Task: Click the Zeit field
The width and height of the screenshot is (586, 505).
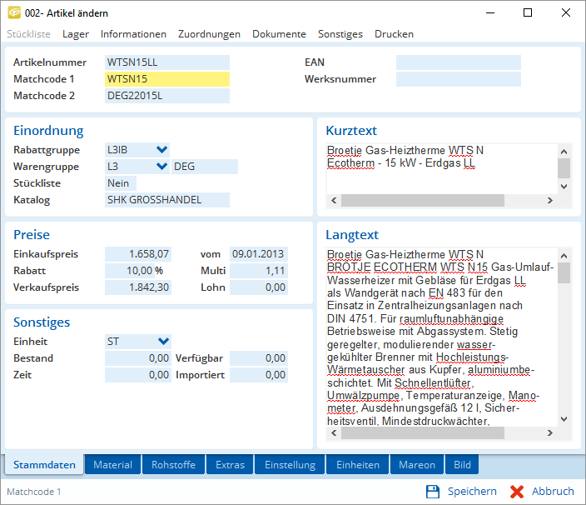Action: (138, 375)
